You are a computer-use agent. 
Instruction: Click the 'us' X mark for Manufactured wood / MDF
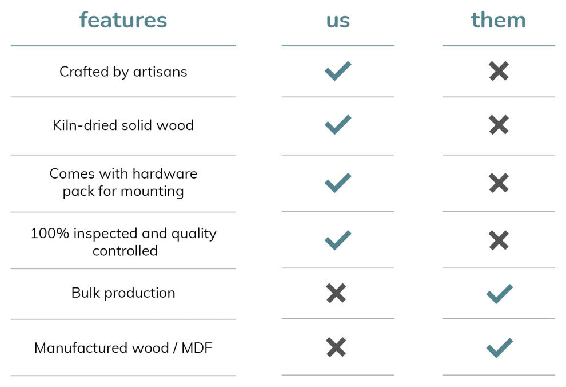(x=336, y=347)
